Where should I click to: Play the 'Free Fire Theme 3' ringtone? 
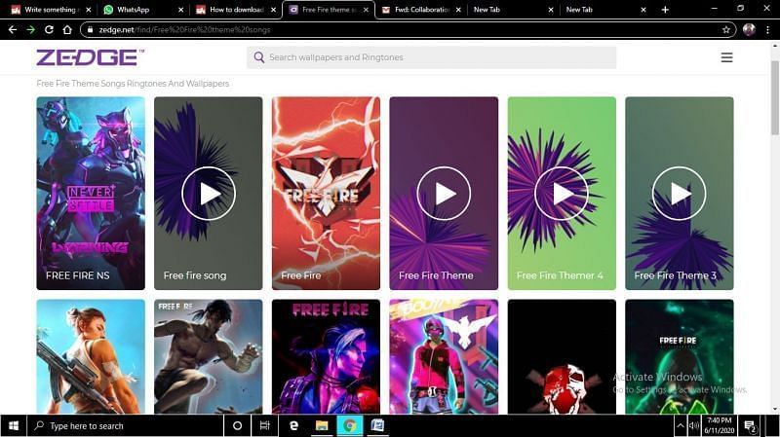(679, 193)
